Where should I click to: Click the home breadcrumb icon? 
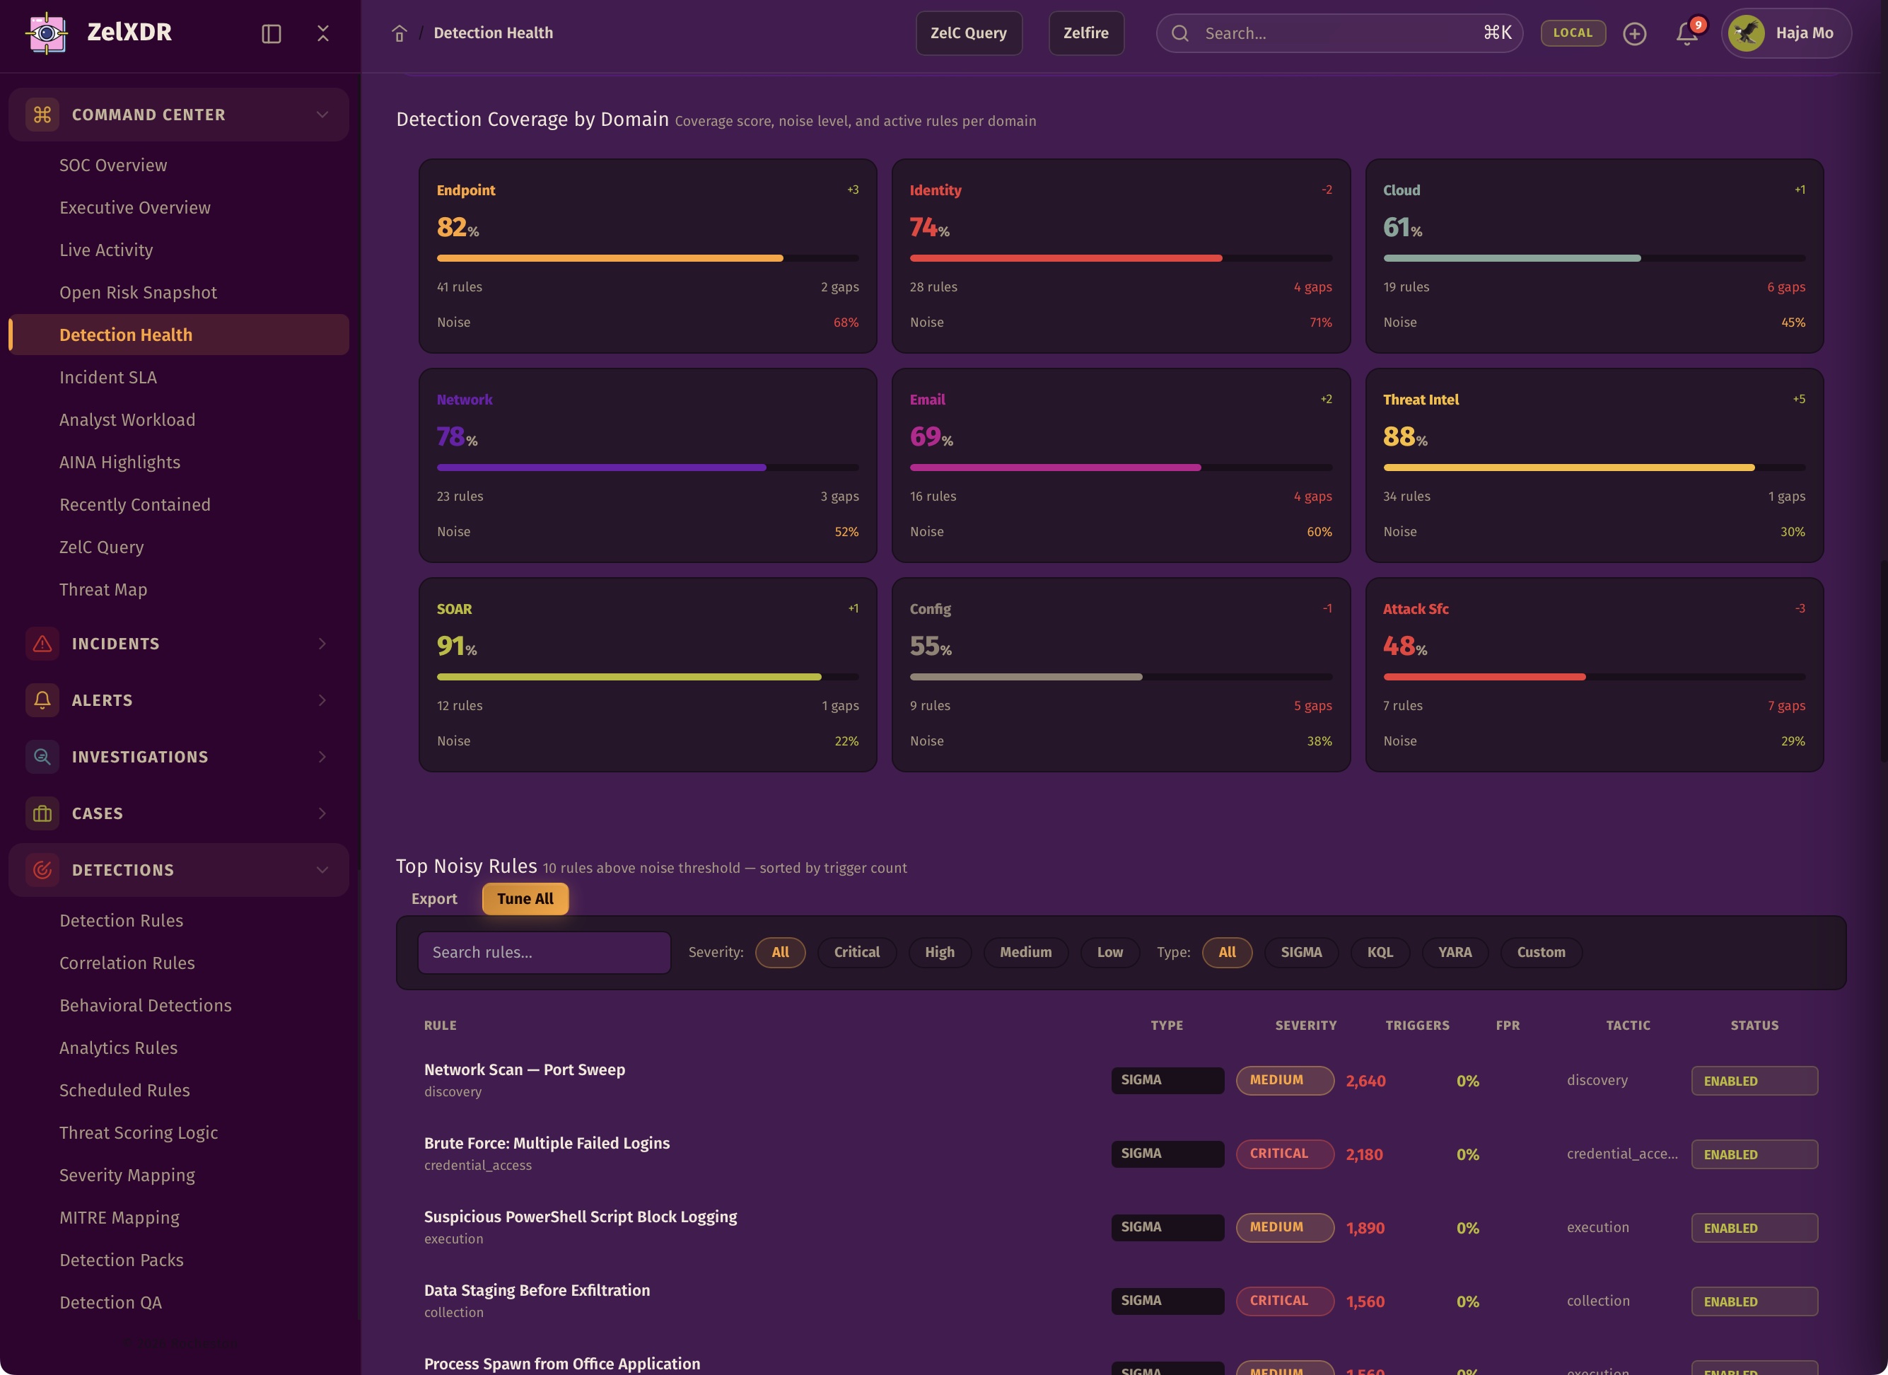(400, 33)
